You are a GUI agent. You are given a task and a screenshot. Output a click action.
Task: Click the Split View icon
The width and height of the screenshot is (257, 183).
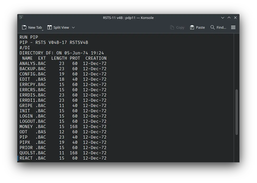[x=49, y=27]
